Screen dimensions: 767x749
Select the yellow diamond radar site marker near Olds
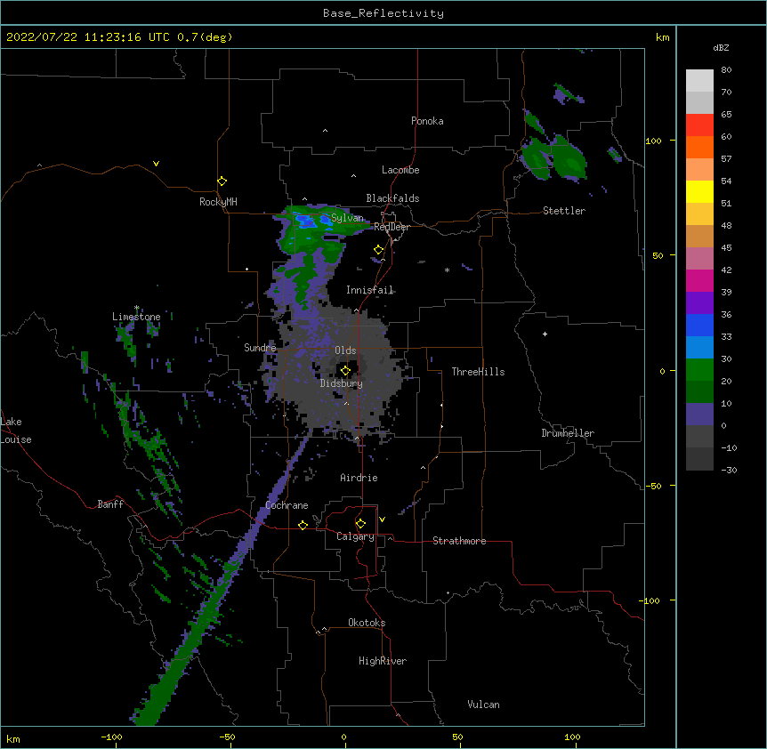pyautogui.click(x=345, y=371)
